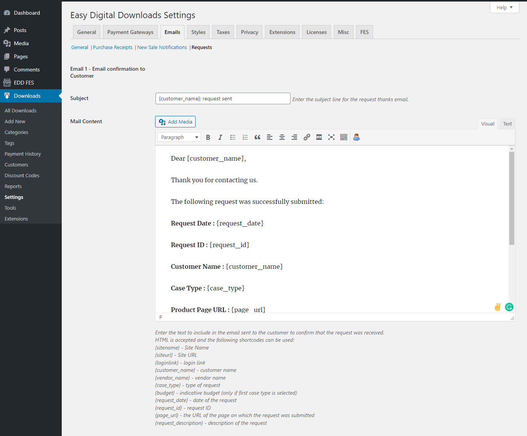Switch editor to Text mode
The width and height of the screenshot is (527, 436).
click(x=507, y=124)
